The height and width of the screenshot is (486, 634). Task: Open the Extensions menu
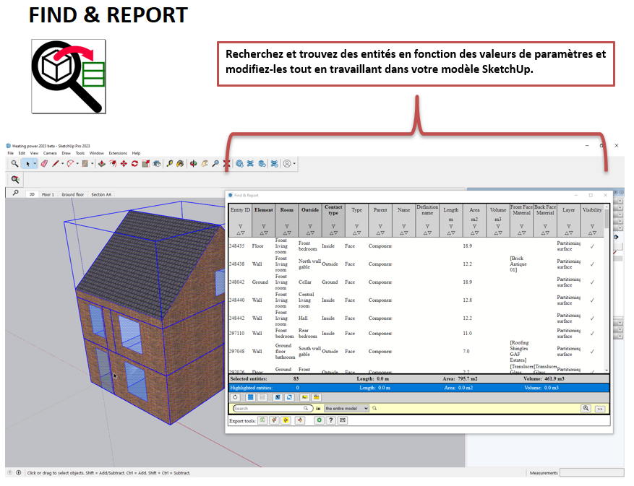[117, 153]
